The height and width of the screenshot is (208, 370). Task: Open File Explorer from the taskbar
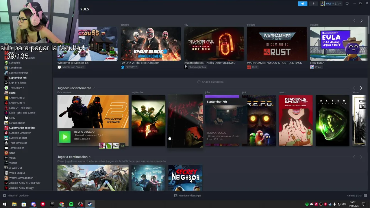click(14, 204)
